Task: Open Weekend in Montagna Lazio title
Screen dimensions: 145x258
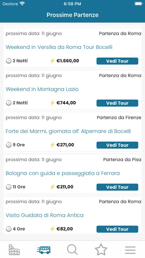Action: pyautogui.click(x=42, y=89)
